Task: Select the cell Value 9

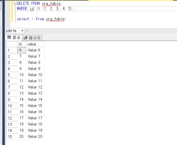Action: pyautogui.click(x=35, y=69)
